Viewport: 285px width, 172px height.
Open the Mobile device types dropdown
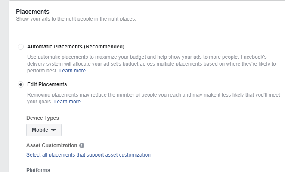pyautogui.click(x=44, y=130)
